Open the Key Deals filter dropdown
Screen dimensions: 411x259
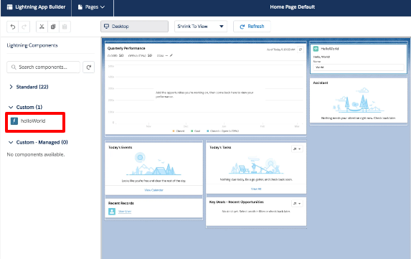click(x=297, y=204)
